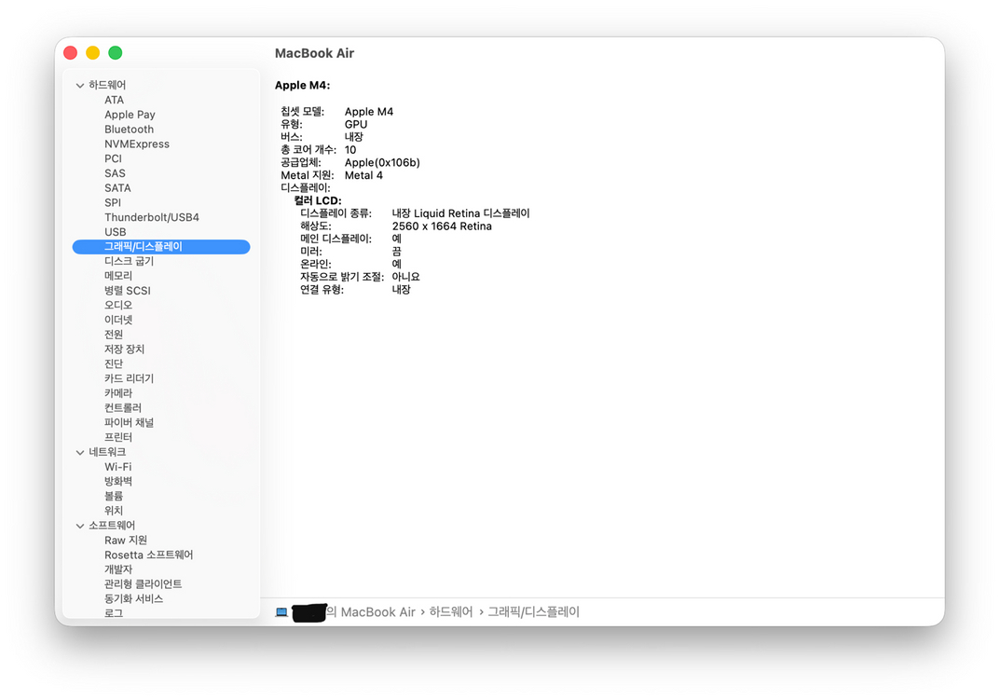Open the 메모리 entry
1000x699 pixels.
(x=118, y=276)
